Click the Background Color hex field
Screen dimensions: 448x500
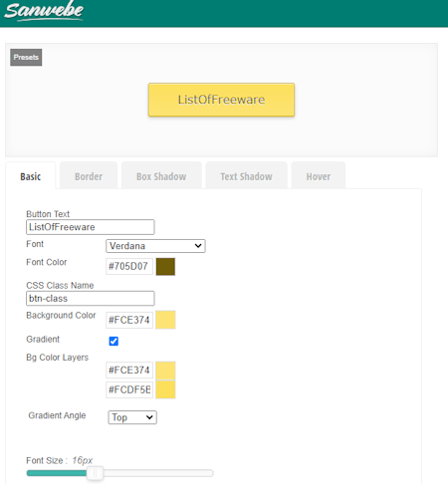point(129,320)
